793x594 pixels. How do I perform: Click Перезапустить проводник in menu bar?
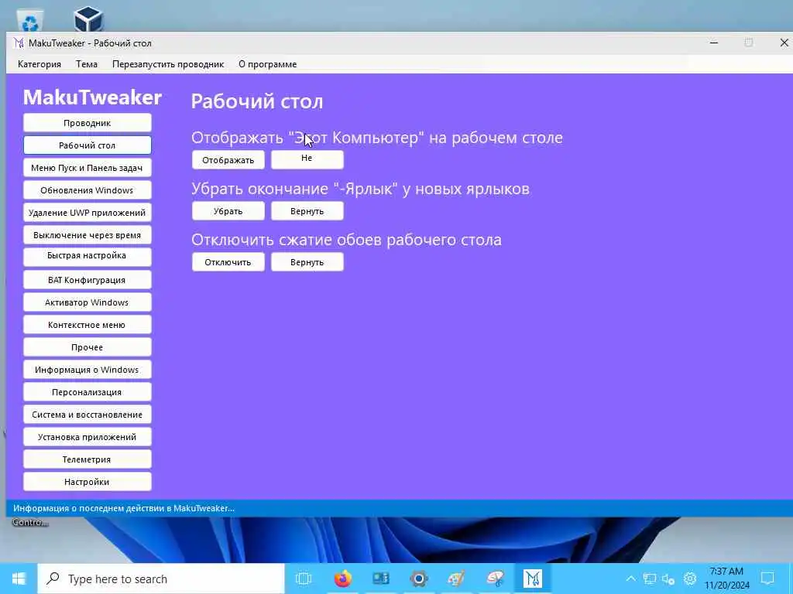pos(168,64)
